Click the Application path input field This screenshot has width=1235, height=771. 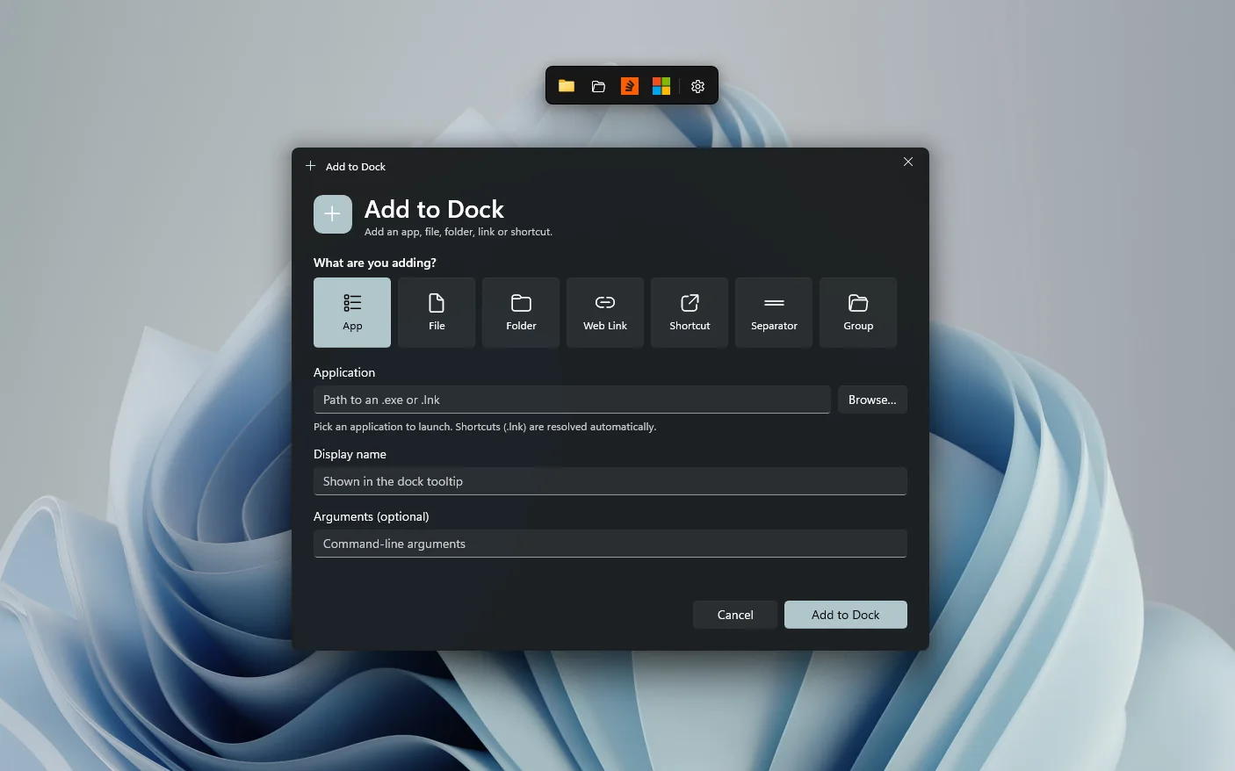tap(572, 400)
